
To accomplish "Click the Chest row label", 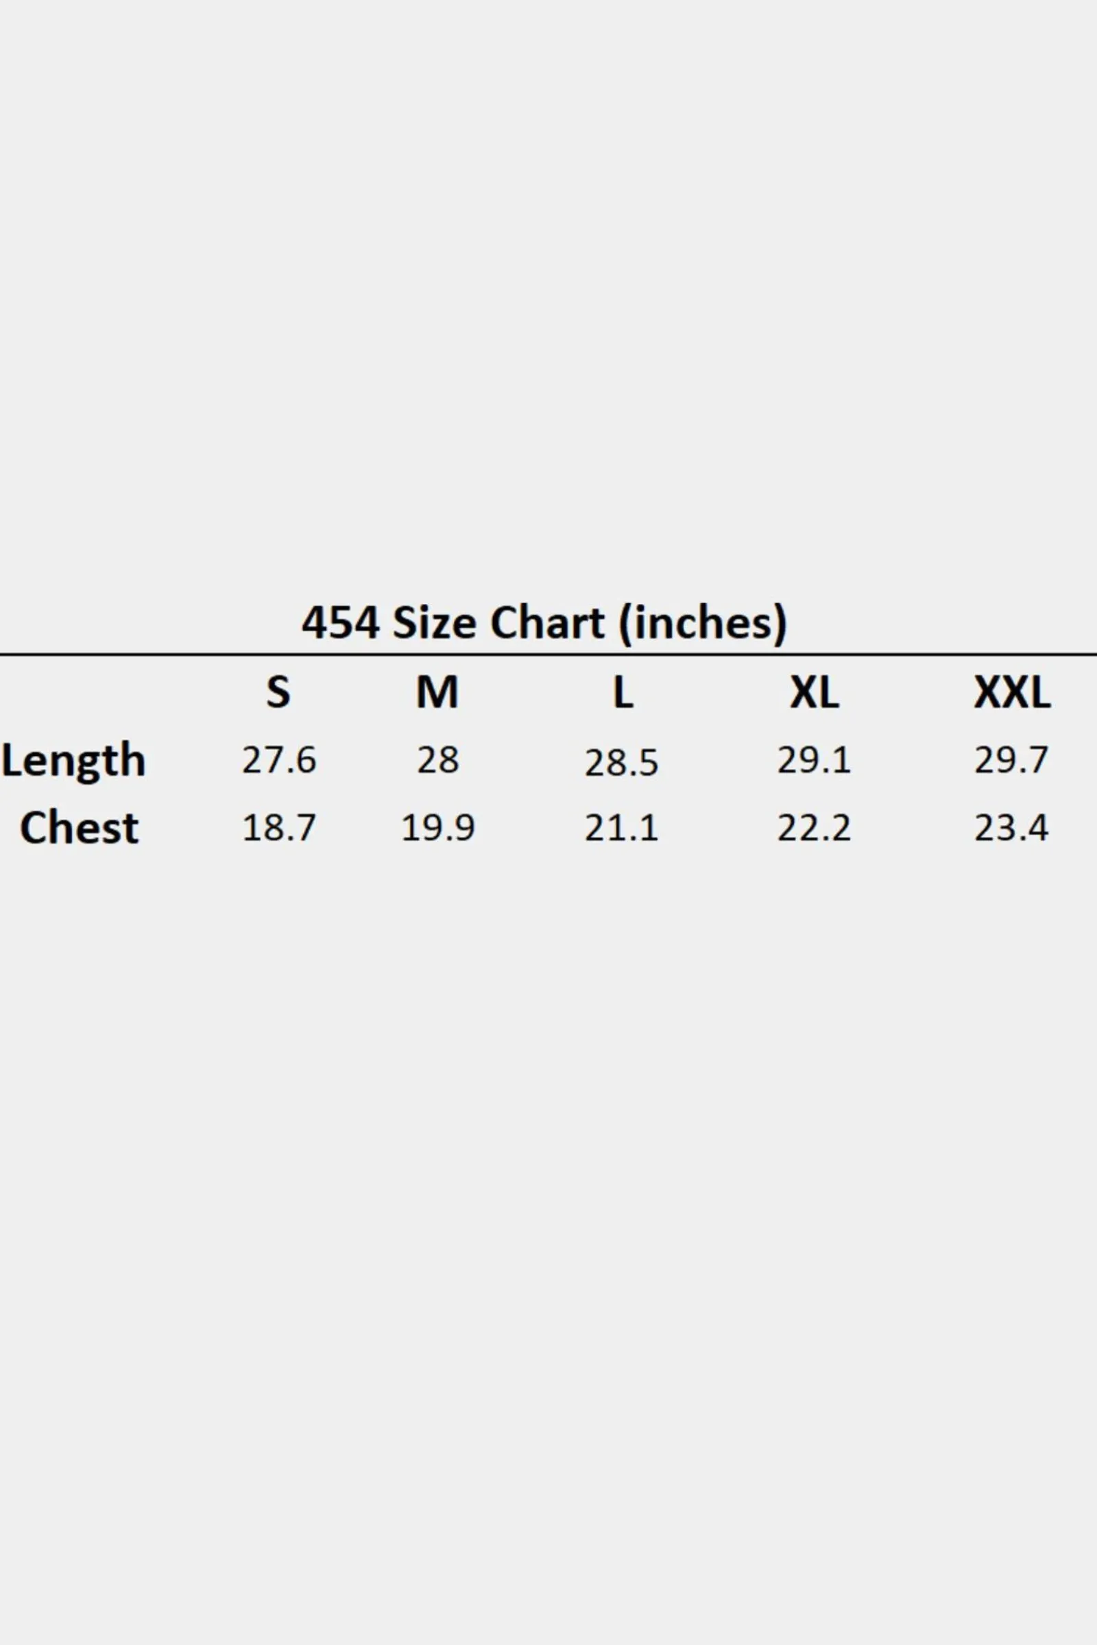I will [79, 827].
